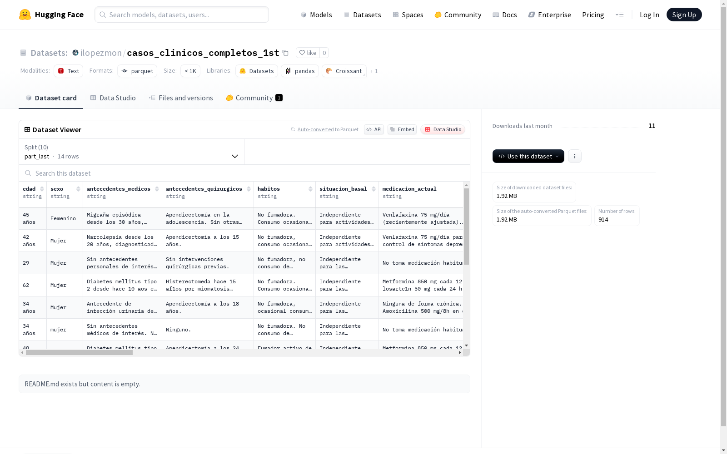Click the parquet format tag
Image resolution: width=727 pixels, height=454 pixels.
tap(137, 71)
